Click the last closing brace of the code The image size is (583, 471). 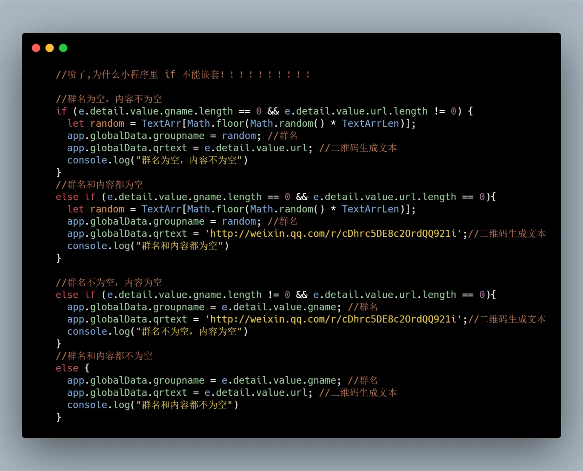point(59,417)
